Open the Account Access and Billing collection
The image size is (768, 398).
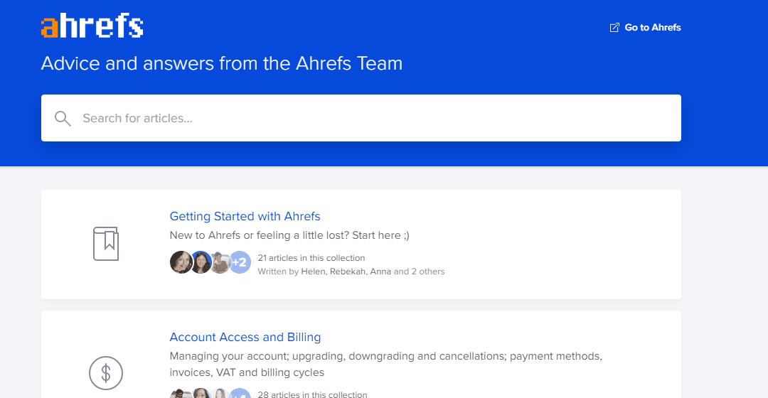[245, 337]
